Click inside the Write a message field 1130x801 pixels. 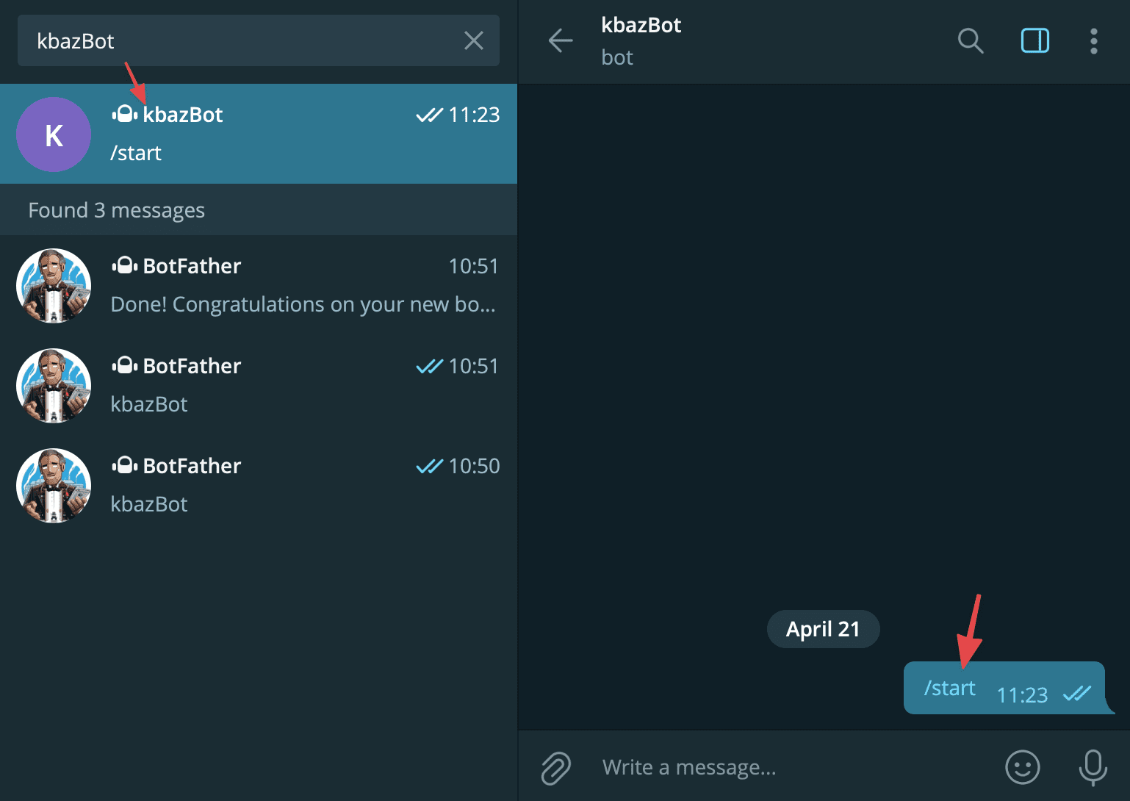tap(735, 767)
